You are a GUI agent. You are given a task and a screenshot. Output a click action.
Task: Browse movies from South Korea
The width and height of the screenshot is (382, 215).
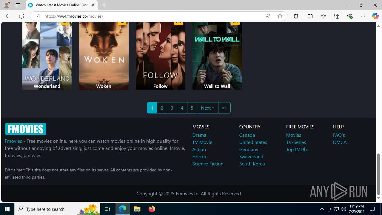point(252,164)
